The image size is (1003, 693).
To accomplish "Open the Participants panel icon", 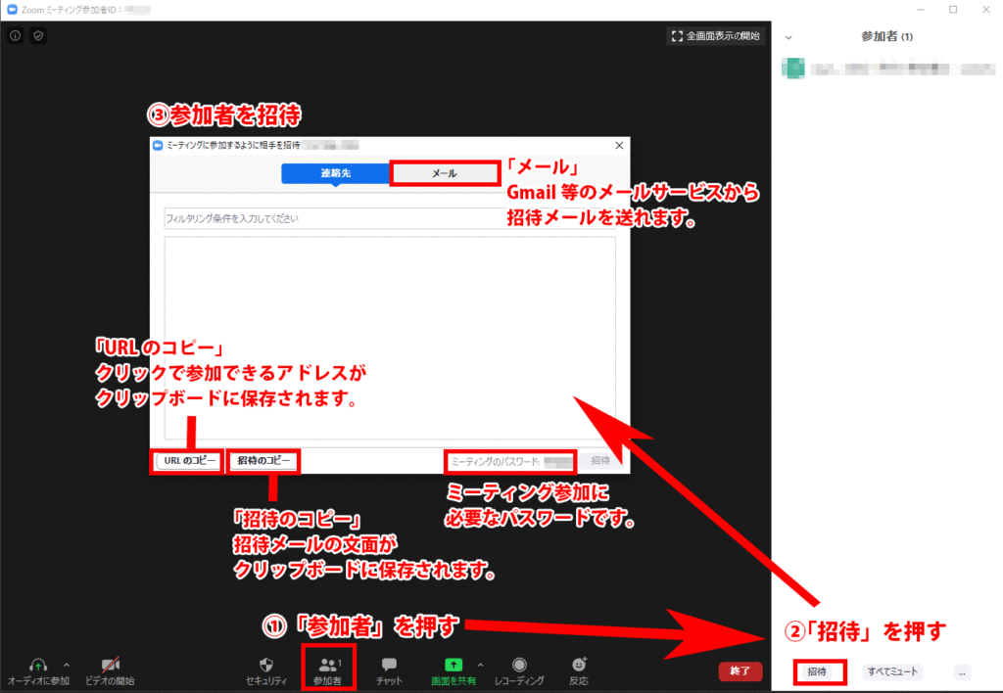I will (328, 664).
